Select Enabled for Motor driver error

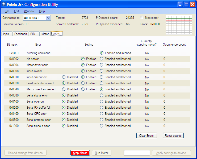83,65
